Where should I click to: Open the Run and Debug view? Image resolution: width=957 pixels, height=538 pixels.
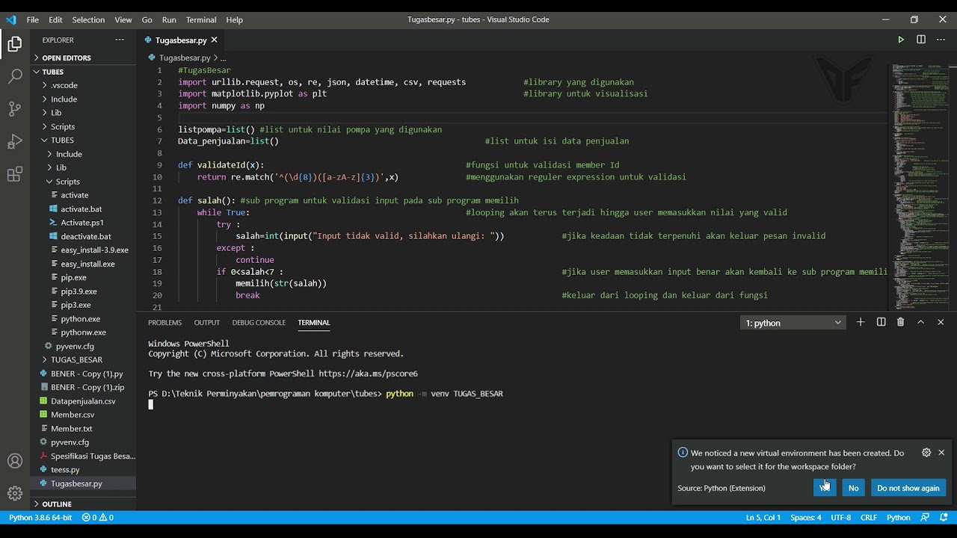15,142
